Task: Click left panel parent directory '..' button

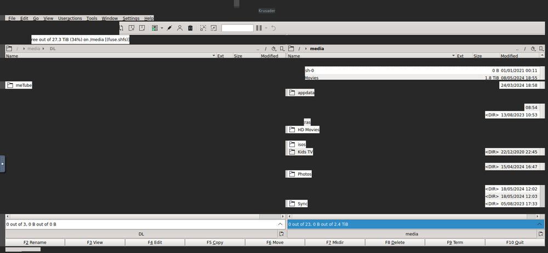Action: (x=258, y=49)
